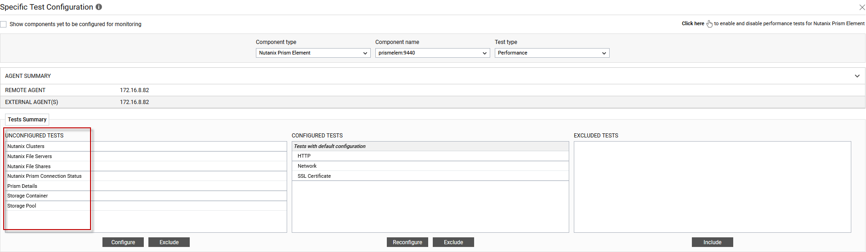The width and height of the screenshot is (866, 252).
Task: Select Network in configured tests
Action: (430, 166)
